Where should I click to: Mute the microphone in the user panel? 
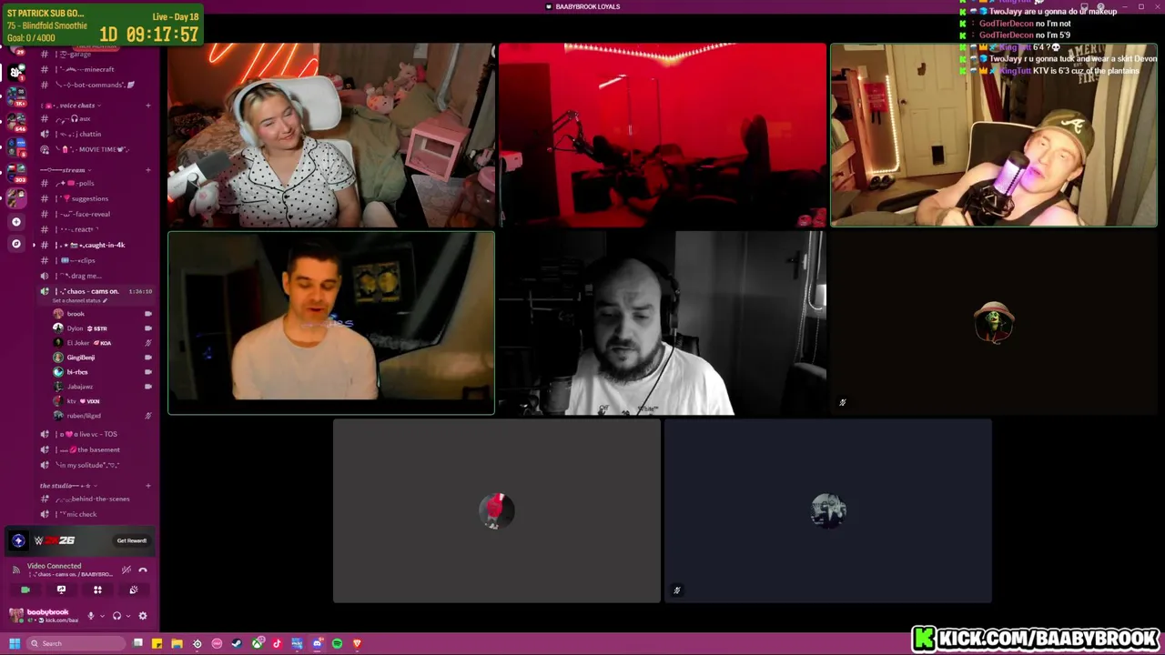(90, 616)
